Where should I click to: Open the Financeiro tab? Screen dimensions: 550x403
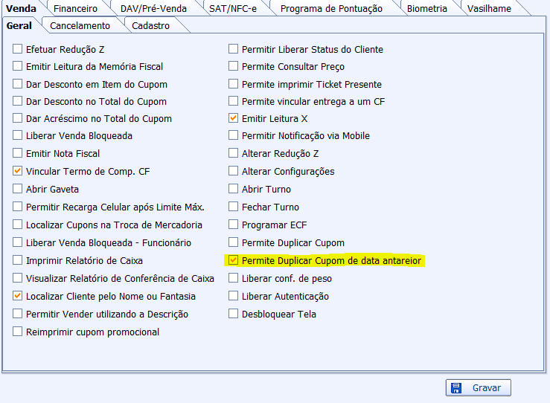[75, 9]
